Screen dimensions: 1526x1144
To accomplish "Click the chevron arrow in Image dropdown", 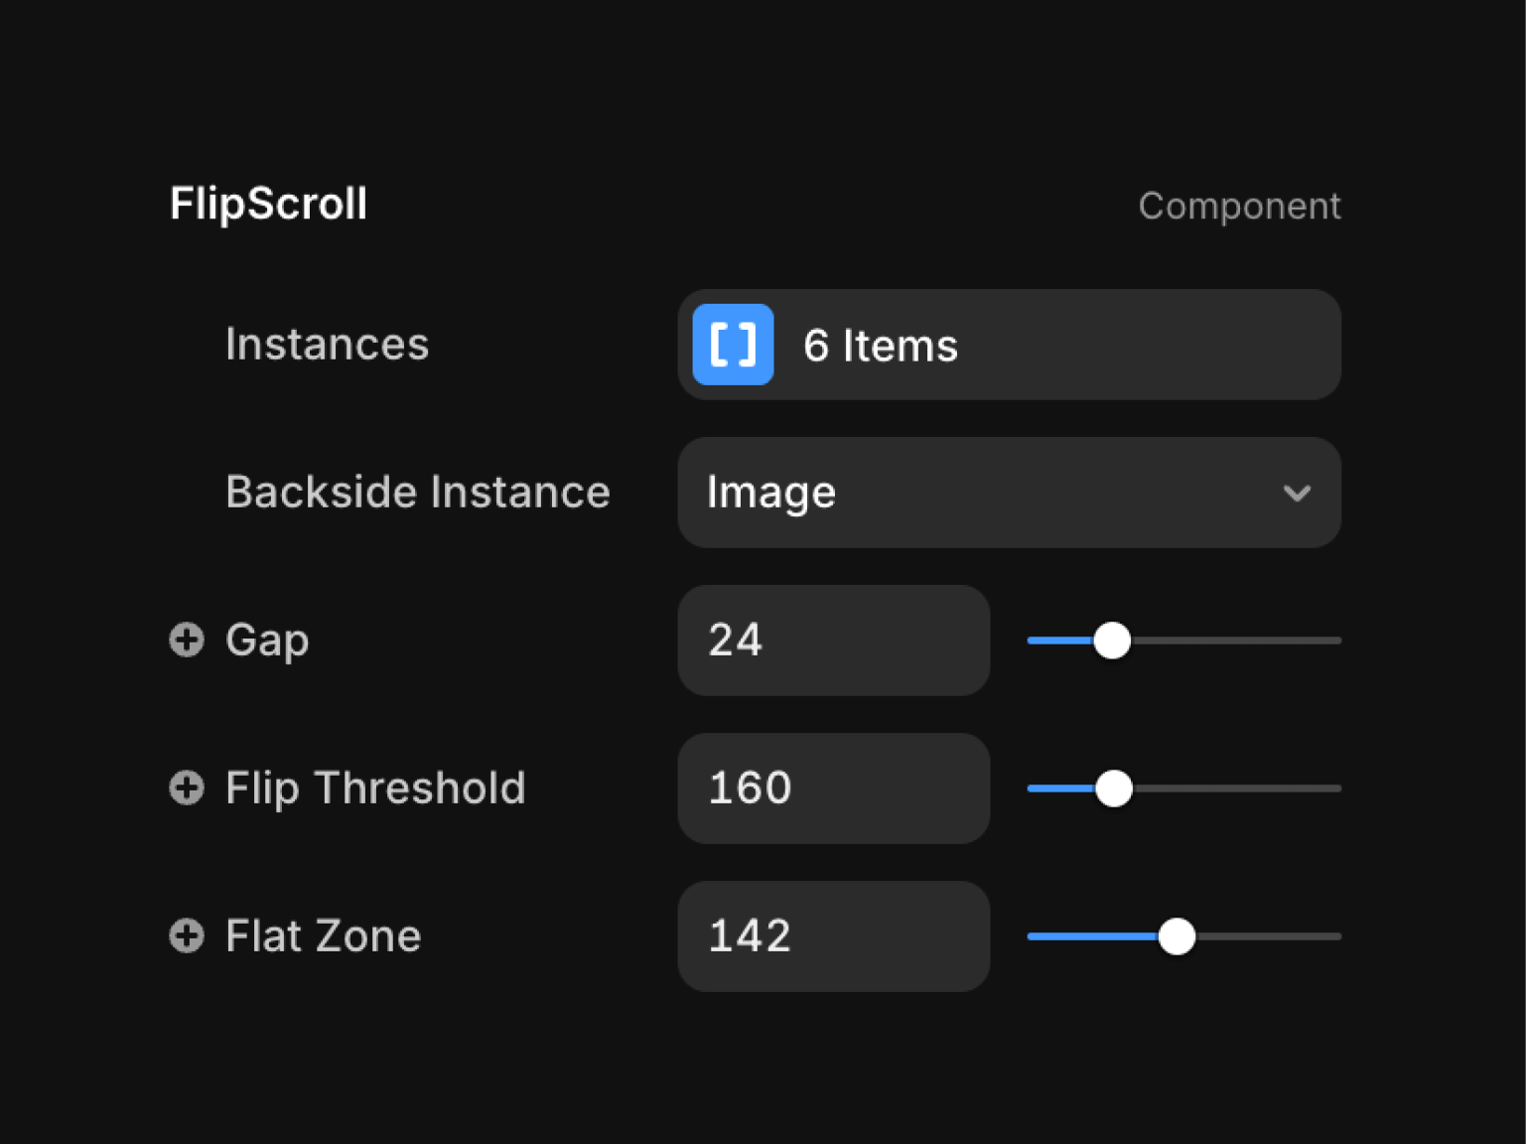I will point(1297,493).
